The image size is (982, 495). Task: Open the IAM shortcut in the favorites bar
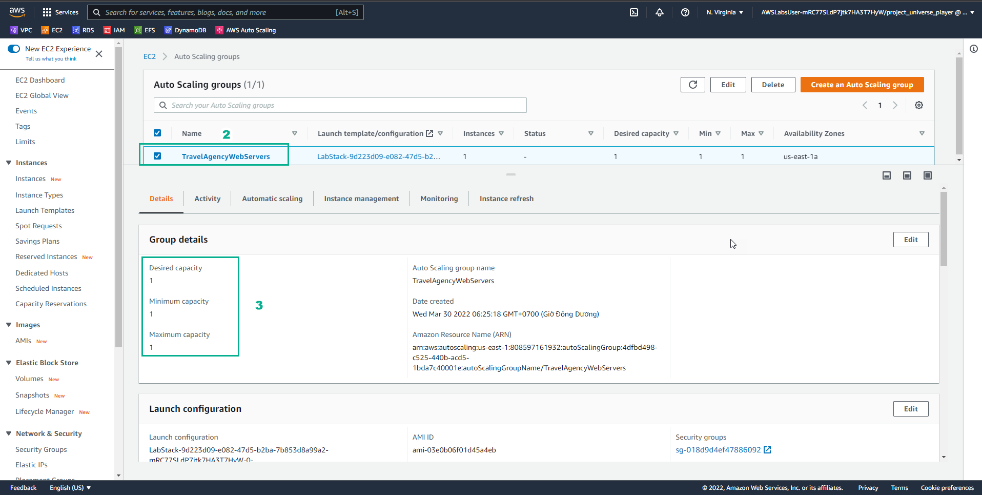coord(114,30)
